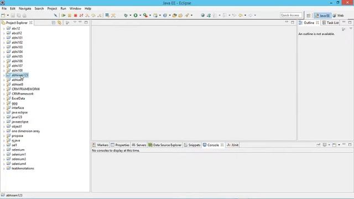The width and height of the screenshot is (354, 199).
Task: Click the Open Web Browser globe icon
Action: 203,15
